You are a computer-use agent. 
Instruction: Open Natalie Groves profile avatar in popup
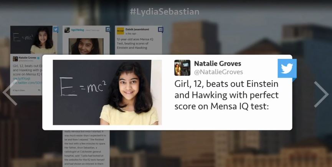[182, 68]
